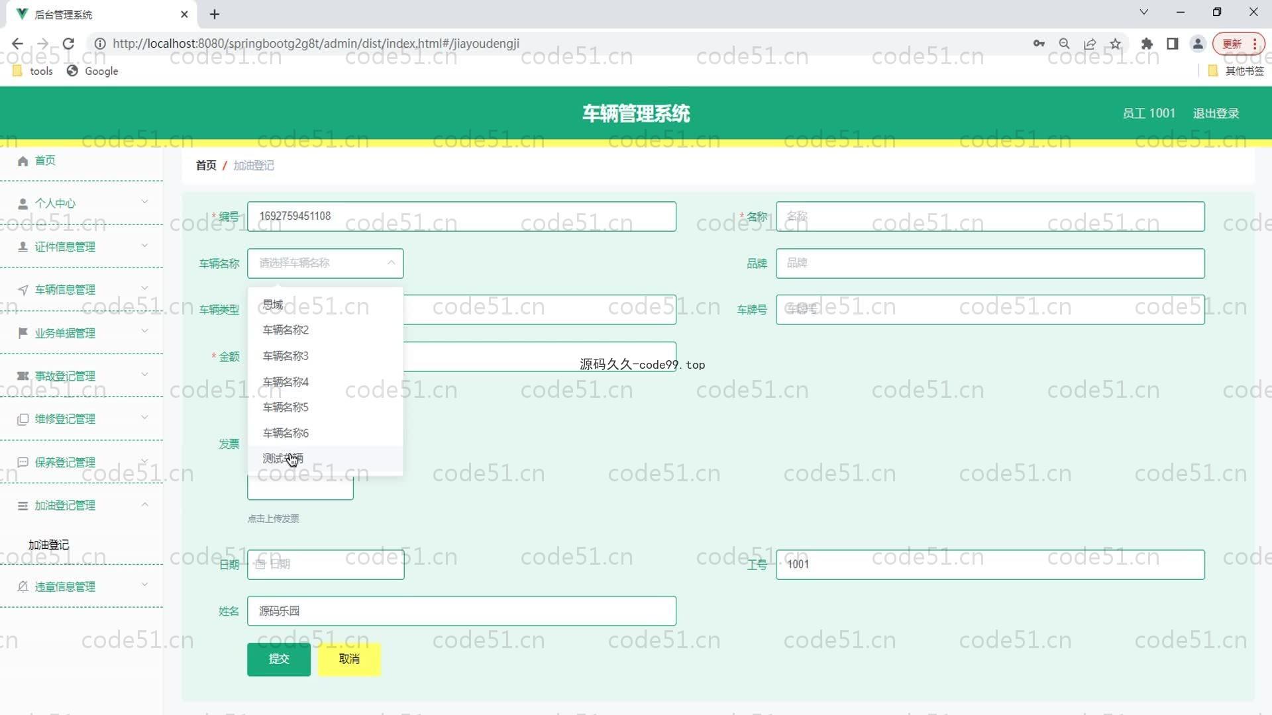Open the tools bookmark folder

33,71
